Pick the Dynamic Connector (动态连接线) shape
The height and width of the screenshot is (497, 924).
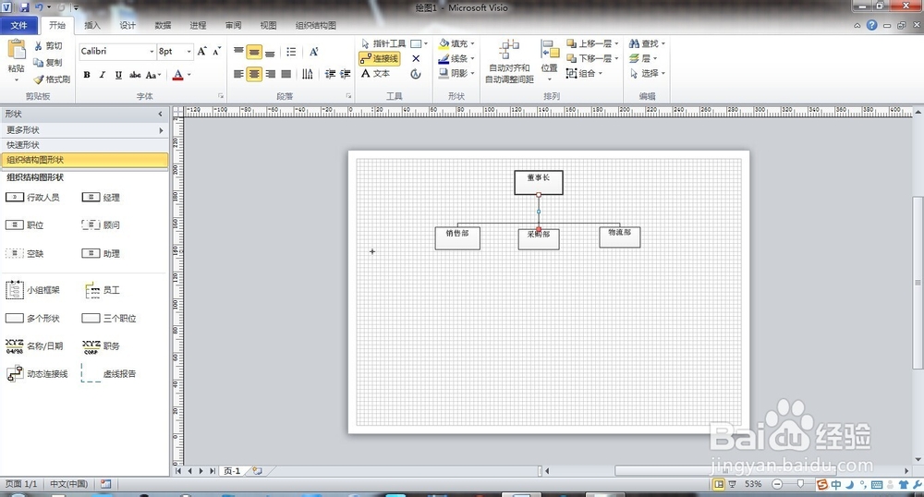(37, 373)
